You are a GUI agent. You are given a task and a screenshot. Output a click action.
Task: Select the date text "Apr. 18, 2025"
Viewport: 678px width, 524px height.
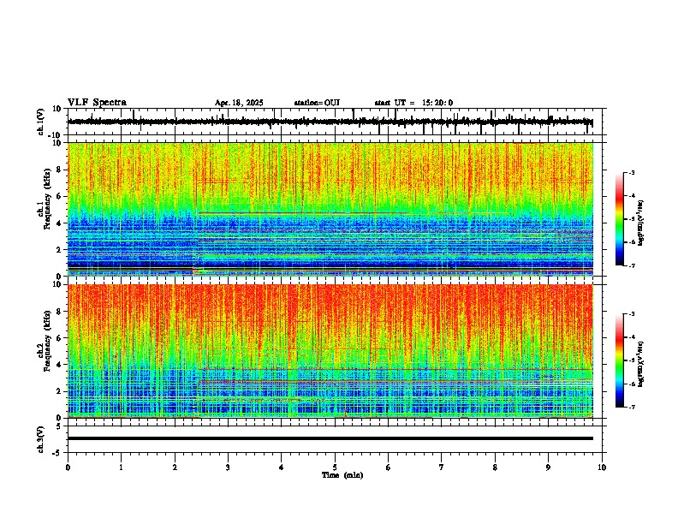click(239, 103)
